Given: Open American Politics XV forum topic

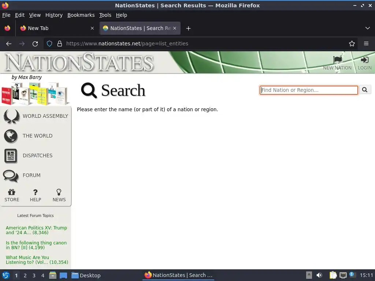Looking at the screenshot, I should click(x=36, y=230).
